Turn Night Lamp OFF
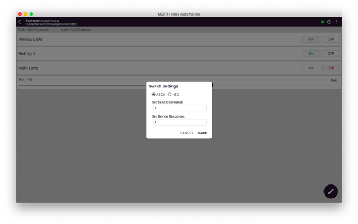358x224 pixels. coord(331,68)
